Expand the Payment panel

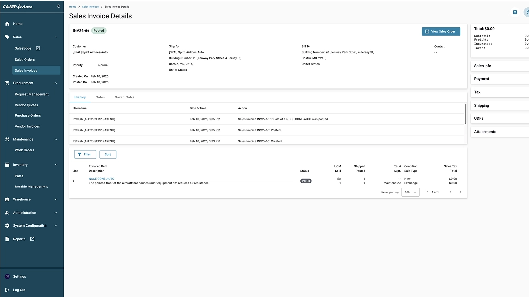pyautogui.click(x=500, y=79)
